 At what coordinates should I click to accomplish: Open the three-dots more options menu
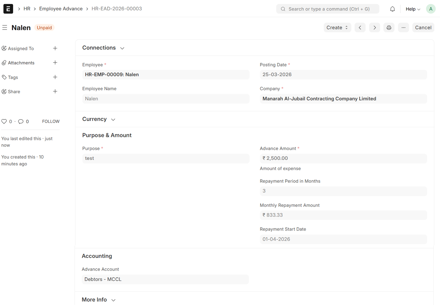tap(403, 27)
